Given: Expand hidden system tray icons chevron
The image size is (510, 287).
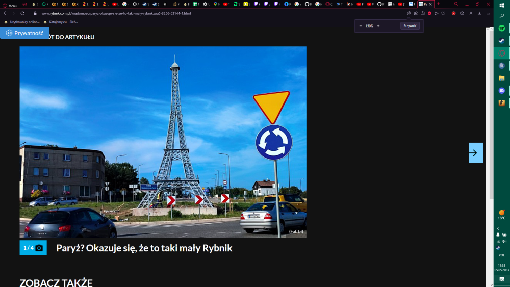Looking at the screenshot, I should [x=498, y=228].
